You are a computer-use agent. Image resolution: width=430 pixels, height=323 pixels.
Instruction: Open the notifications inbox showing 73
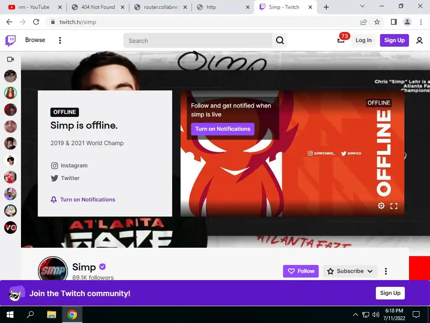point(341,40)
